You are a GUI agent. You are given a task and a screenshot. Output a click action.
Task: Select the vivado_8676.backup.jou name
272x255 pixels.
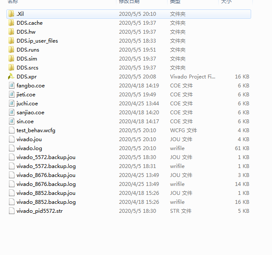46,175
